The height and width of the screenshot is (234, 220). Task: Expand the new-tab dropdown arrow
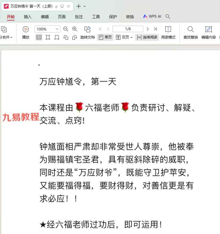(x=85, y=6)
